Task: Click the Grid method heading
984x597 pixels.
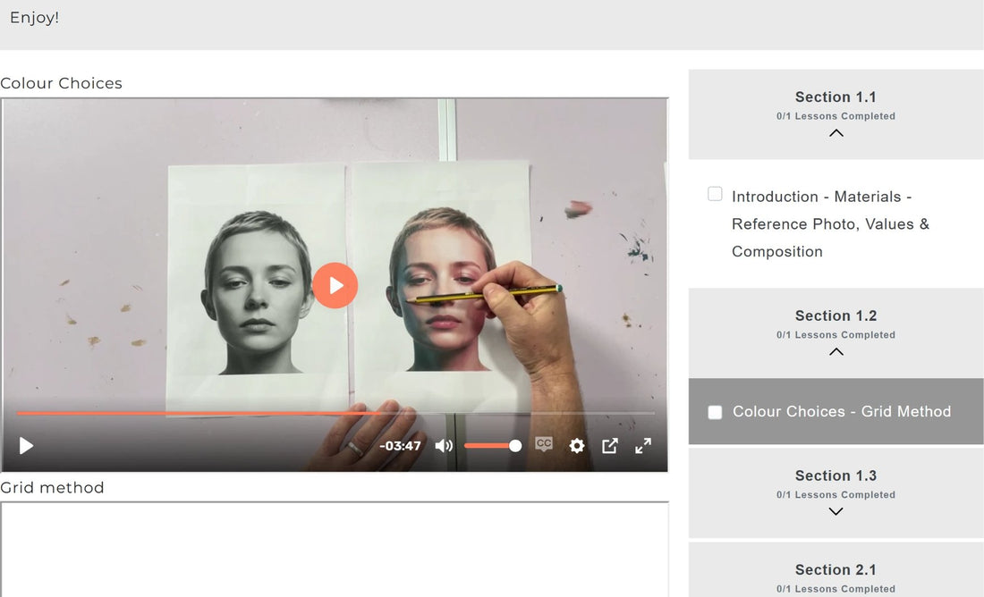Action: (52, 488)
